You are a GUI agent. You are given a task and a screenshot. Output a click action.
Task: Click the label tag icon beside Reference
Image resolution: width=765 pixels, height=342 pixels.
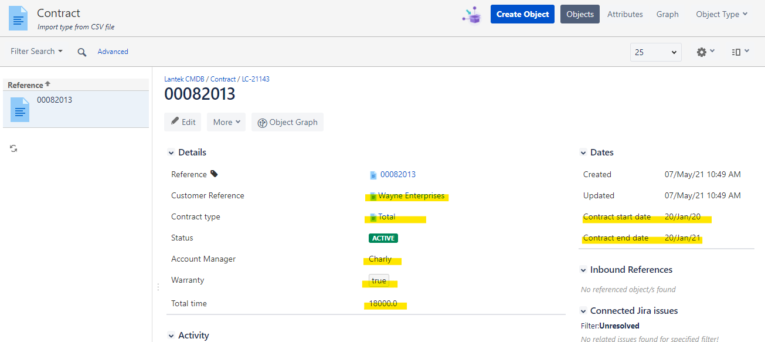coord(214,174)
